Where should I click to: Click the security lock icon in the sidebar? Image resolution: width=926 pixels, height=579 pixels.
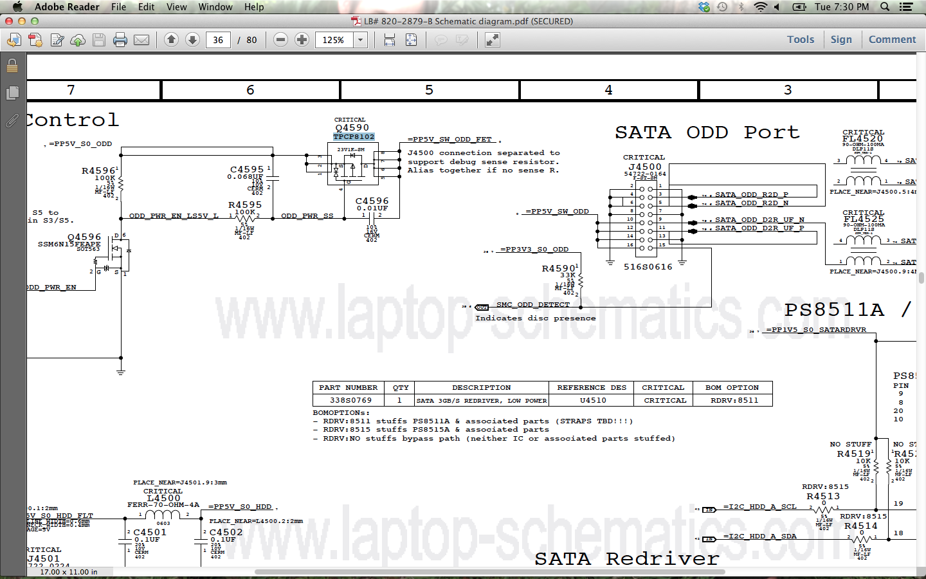(12, 65)
